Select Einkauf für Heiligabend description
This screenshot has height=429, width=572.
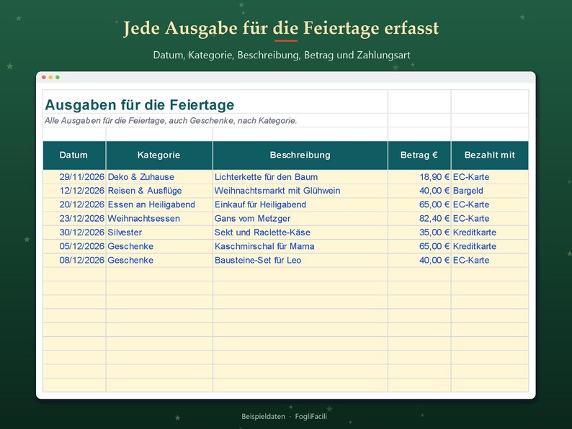coord(300,204)
